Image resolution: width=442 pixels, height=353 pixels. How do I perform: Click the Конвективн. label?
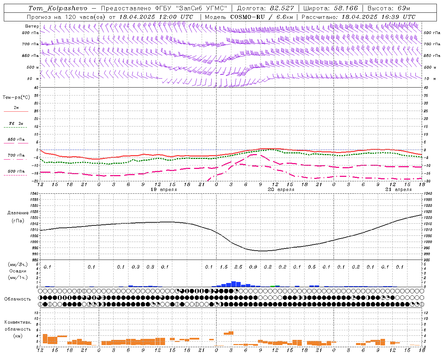pos(18,322)
